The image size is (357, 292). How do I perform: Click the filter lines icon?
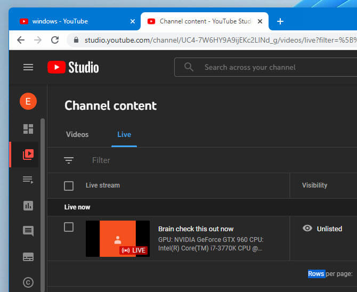69,160
